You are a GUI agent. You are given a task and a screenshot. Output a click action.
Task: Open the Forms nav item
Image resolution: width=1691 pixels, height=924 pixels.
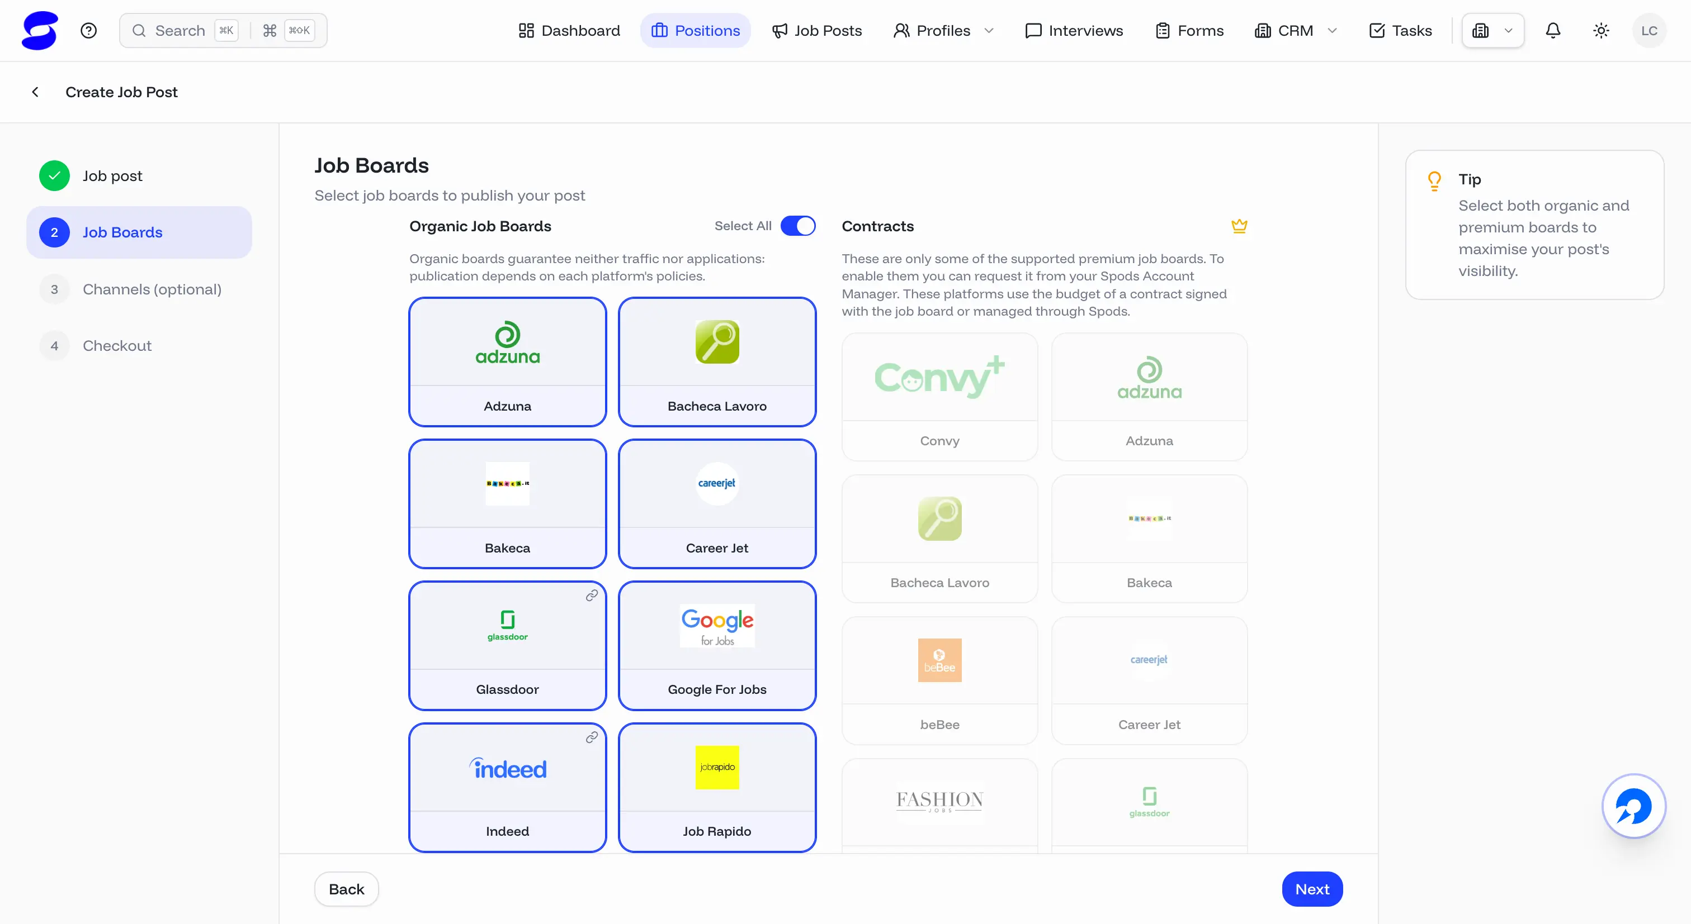[1189, 30]
